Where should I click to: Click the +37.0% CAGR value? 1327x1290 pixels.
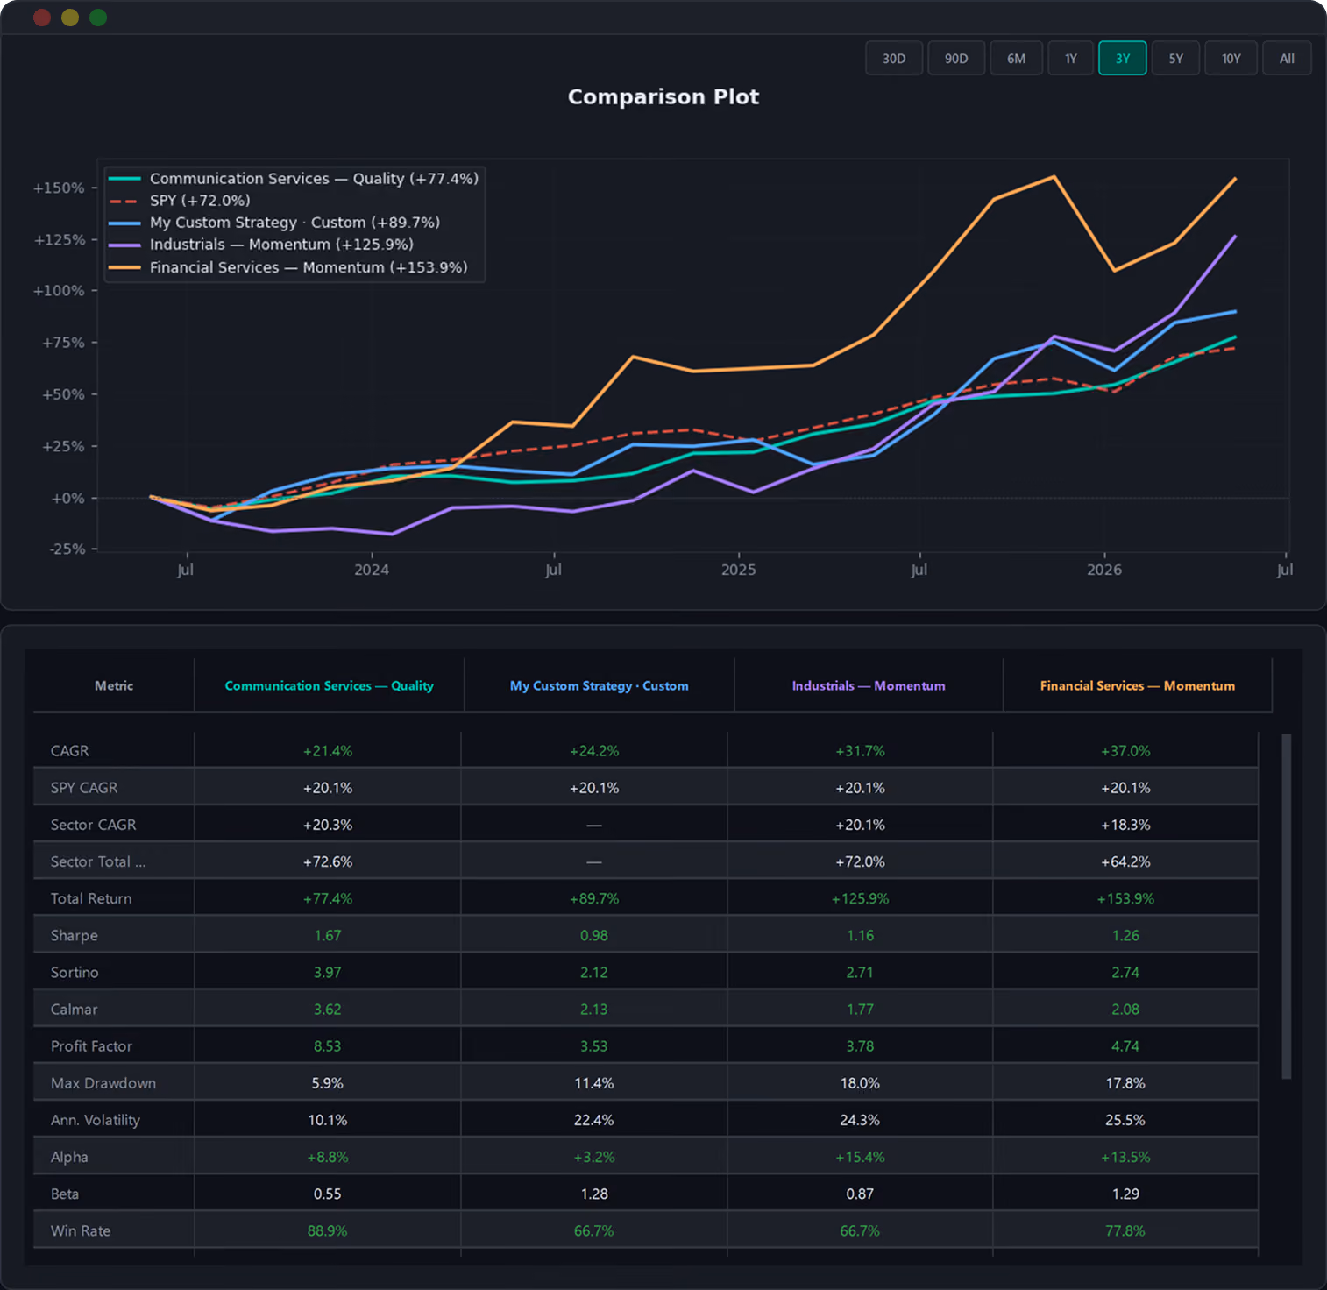(1125, 751)
